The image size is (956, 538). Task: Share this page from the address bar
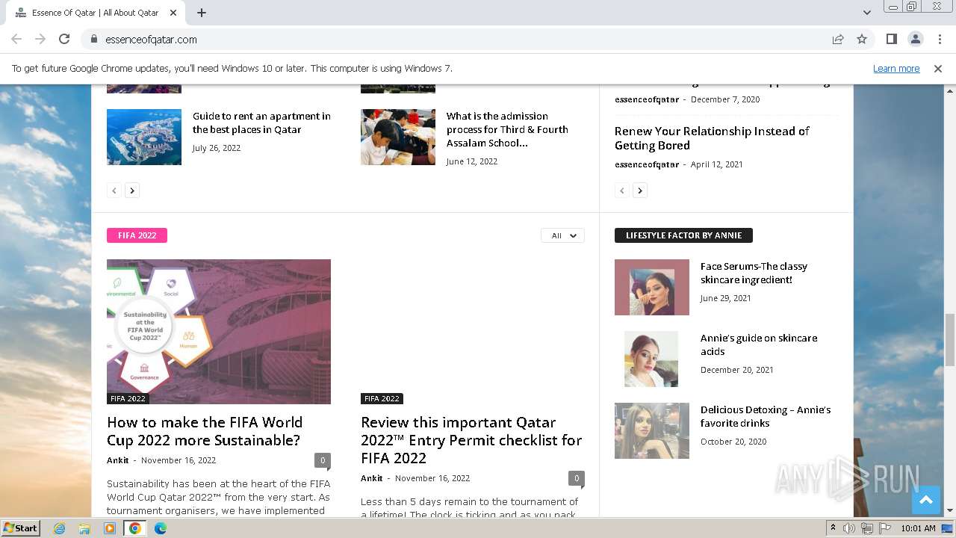pos(838,39)
